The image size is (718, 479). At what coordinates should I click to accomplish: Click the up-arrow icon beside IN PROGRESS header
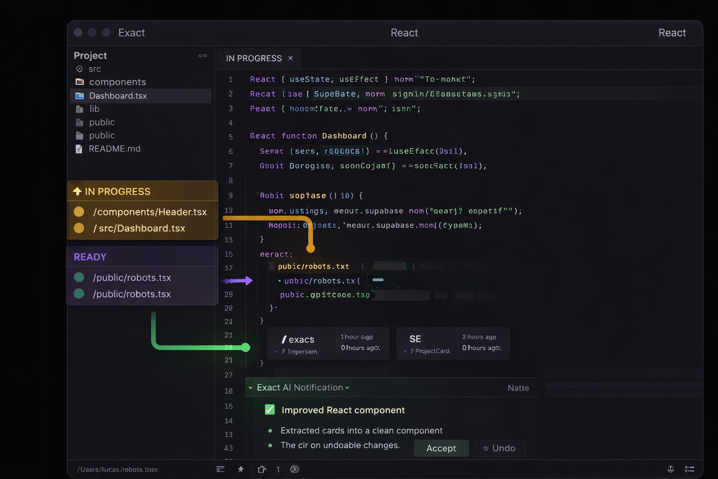(x=77, y=191)
